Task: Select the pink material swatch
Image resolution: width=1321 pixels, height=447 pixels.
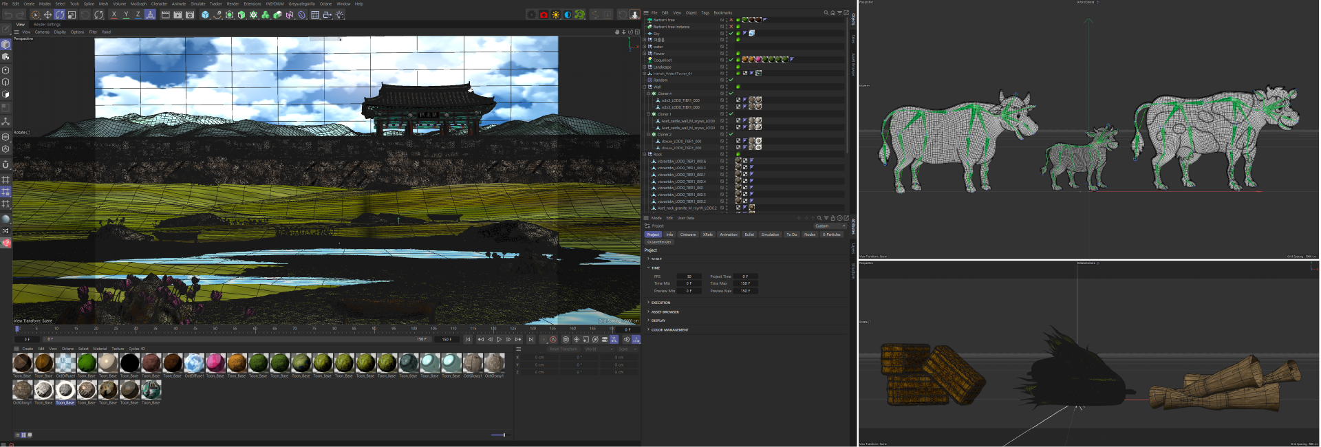Action: click(215, 363)
